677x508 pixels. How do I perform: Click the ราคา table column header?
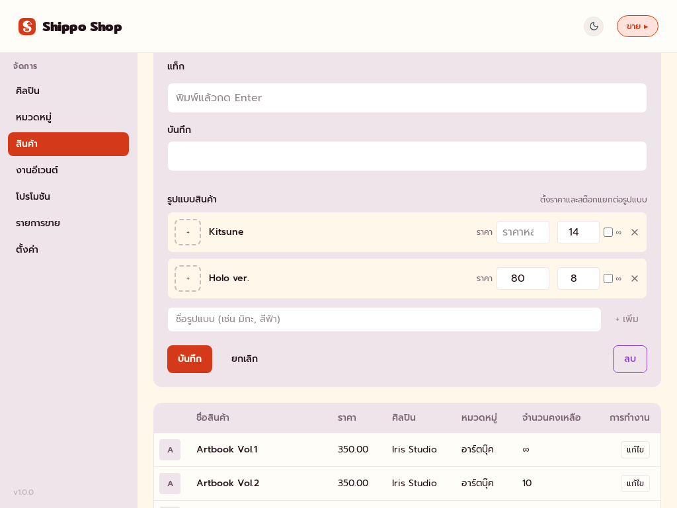pyautogui.click(x=346, y=418)
